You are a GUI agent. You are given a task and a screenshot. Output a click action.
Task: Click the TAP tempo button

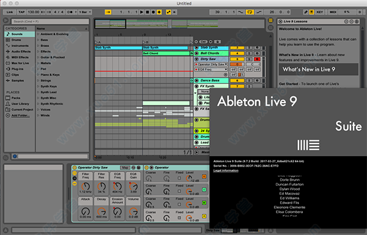coord(21,12)
